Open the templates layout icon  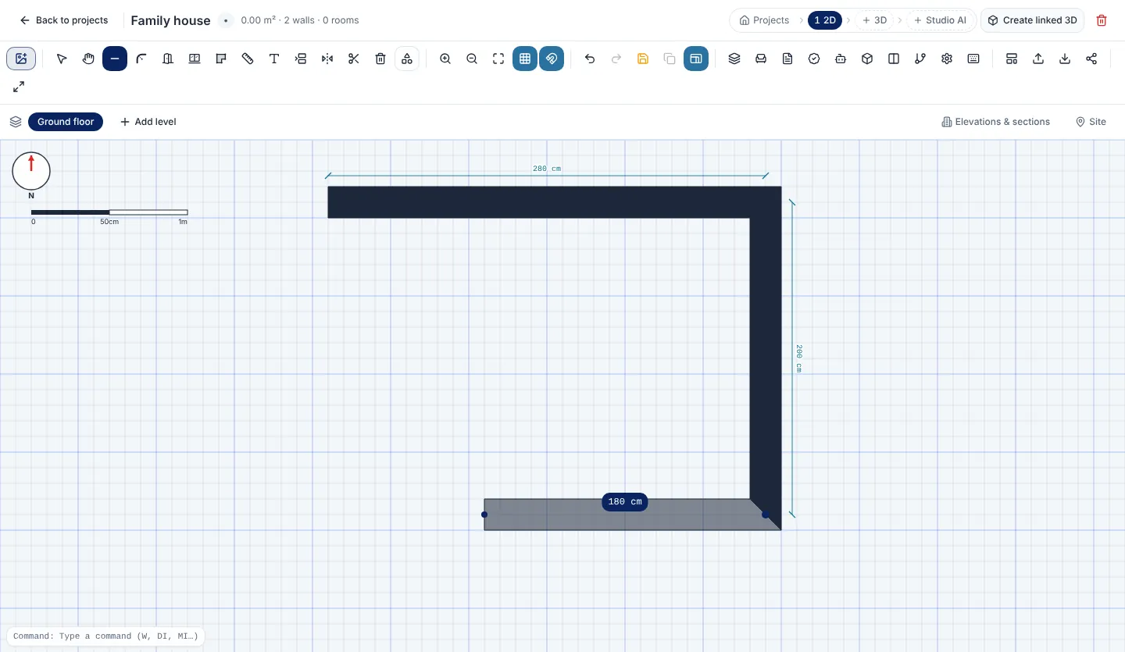pyautogui.click(x=1012, y=59)
